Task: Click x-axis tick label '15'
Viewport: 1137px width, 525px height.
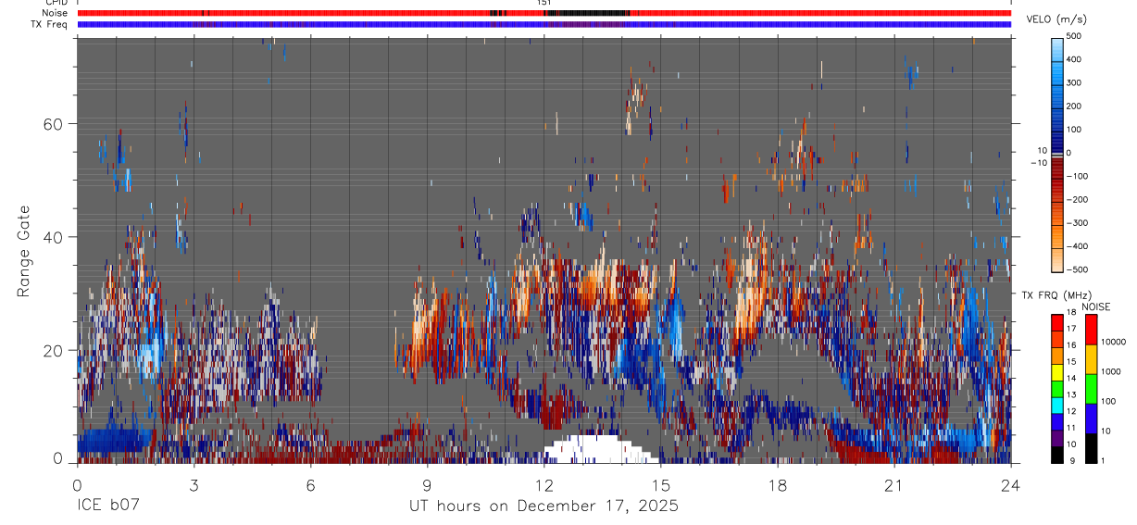Action: (x=660, y=484)
